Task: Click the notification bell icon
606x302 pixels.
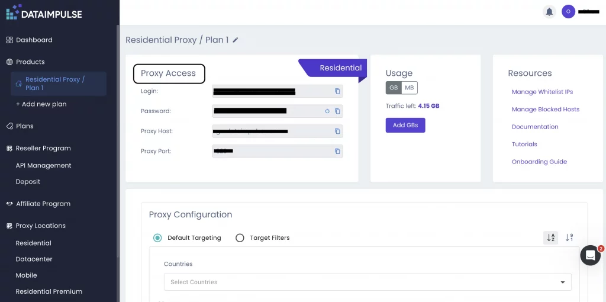Action: [549, 12]
